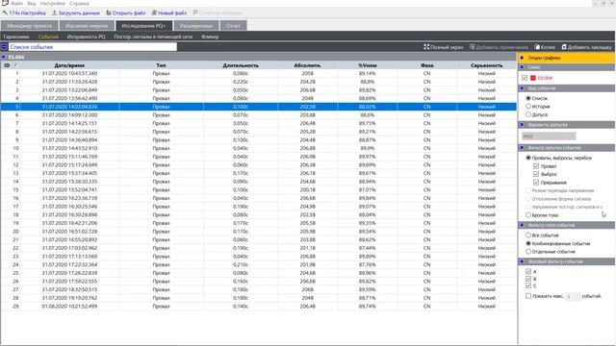This screenshot has height=346, width=616.
Task: Select the Допуск view radio button
Action: [x=528, y=114]
